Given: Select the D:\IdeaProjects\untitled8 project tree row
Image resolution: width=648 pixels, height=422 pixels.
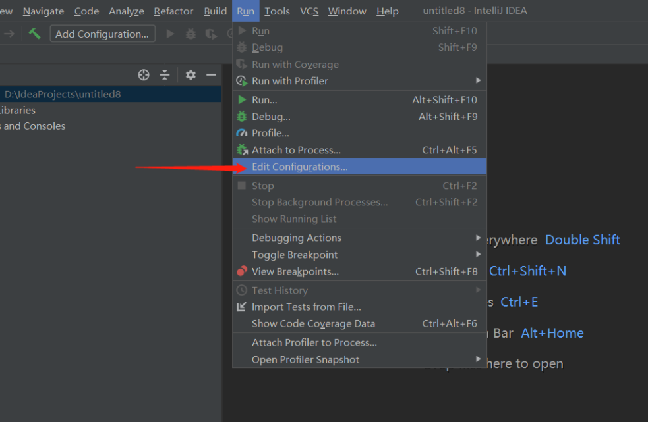Looking at the screenshot, I should [x=111, y=94].
